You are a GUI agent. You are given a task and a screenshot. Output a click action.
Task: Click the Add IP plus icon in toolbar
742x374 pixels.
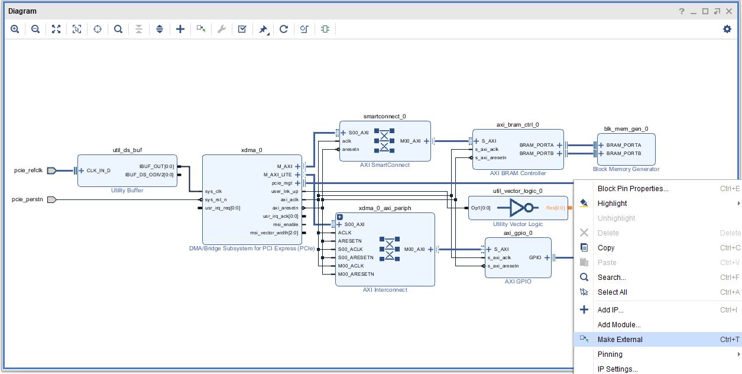point(180,29)
